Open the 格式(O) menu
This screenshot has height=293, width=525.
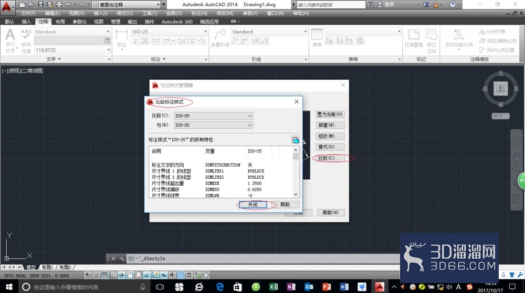(124, 13)
